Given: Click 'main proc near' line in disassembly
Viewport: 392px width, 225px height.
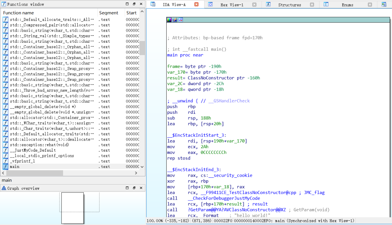Looking at the screenshot, I should (185, 55).
